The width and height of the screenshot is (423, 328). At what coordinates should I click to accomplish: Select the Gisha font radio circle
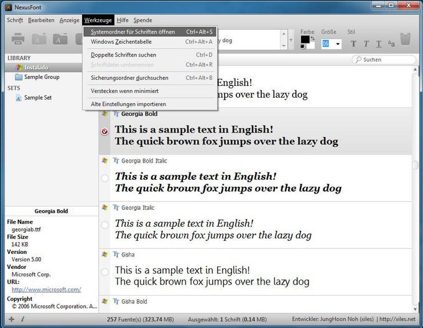(105, 272)
